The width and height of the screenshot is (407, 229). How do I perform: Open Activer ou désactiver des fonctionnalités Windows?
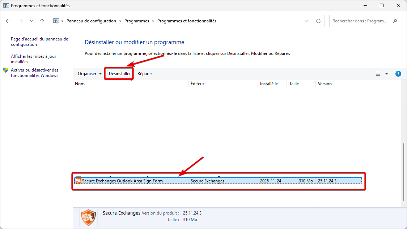tap(34, 73)
